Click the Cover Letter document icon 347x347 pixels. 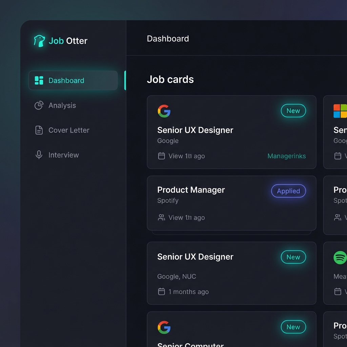38,130
